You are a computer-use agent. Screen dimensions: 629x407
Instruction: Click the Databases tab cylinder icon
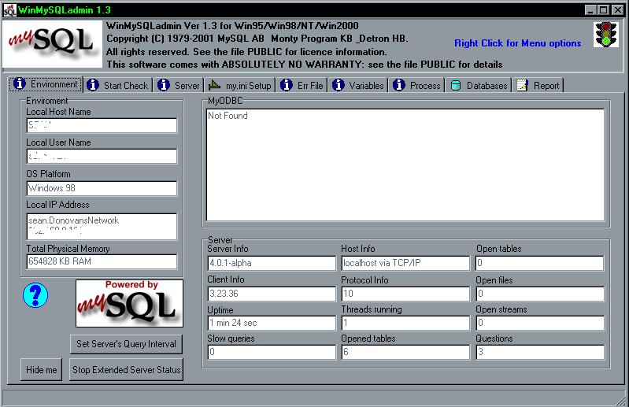pos(456,85)
